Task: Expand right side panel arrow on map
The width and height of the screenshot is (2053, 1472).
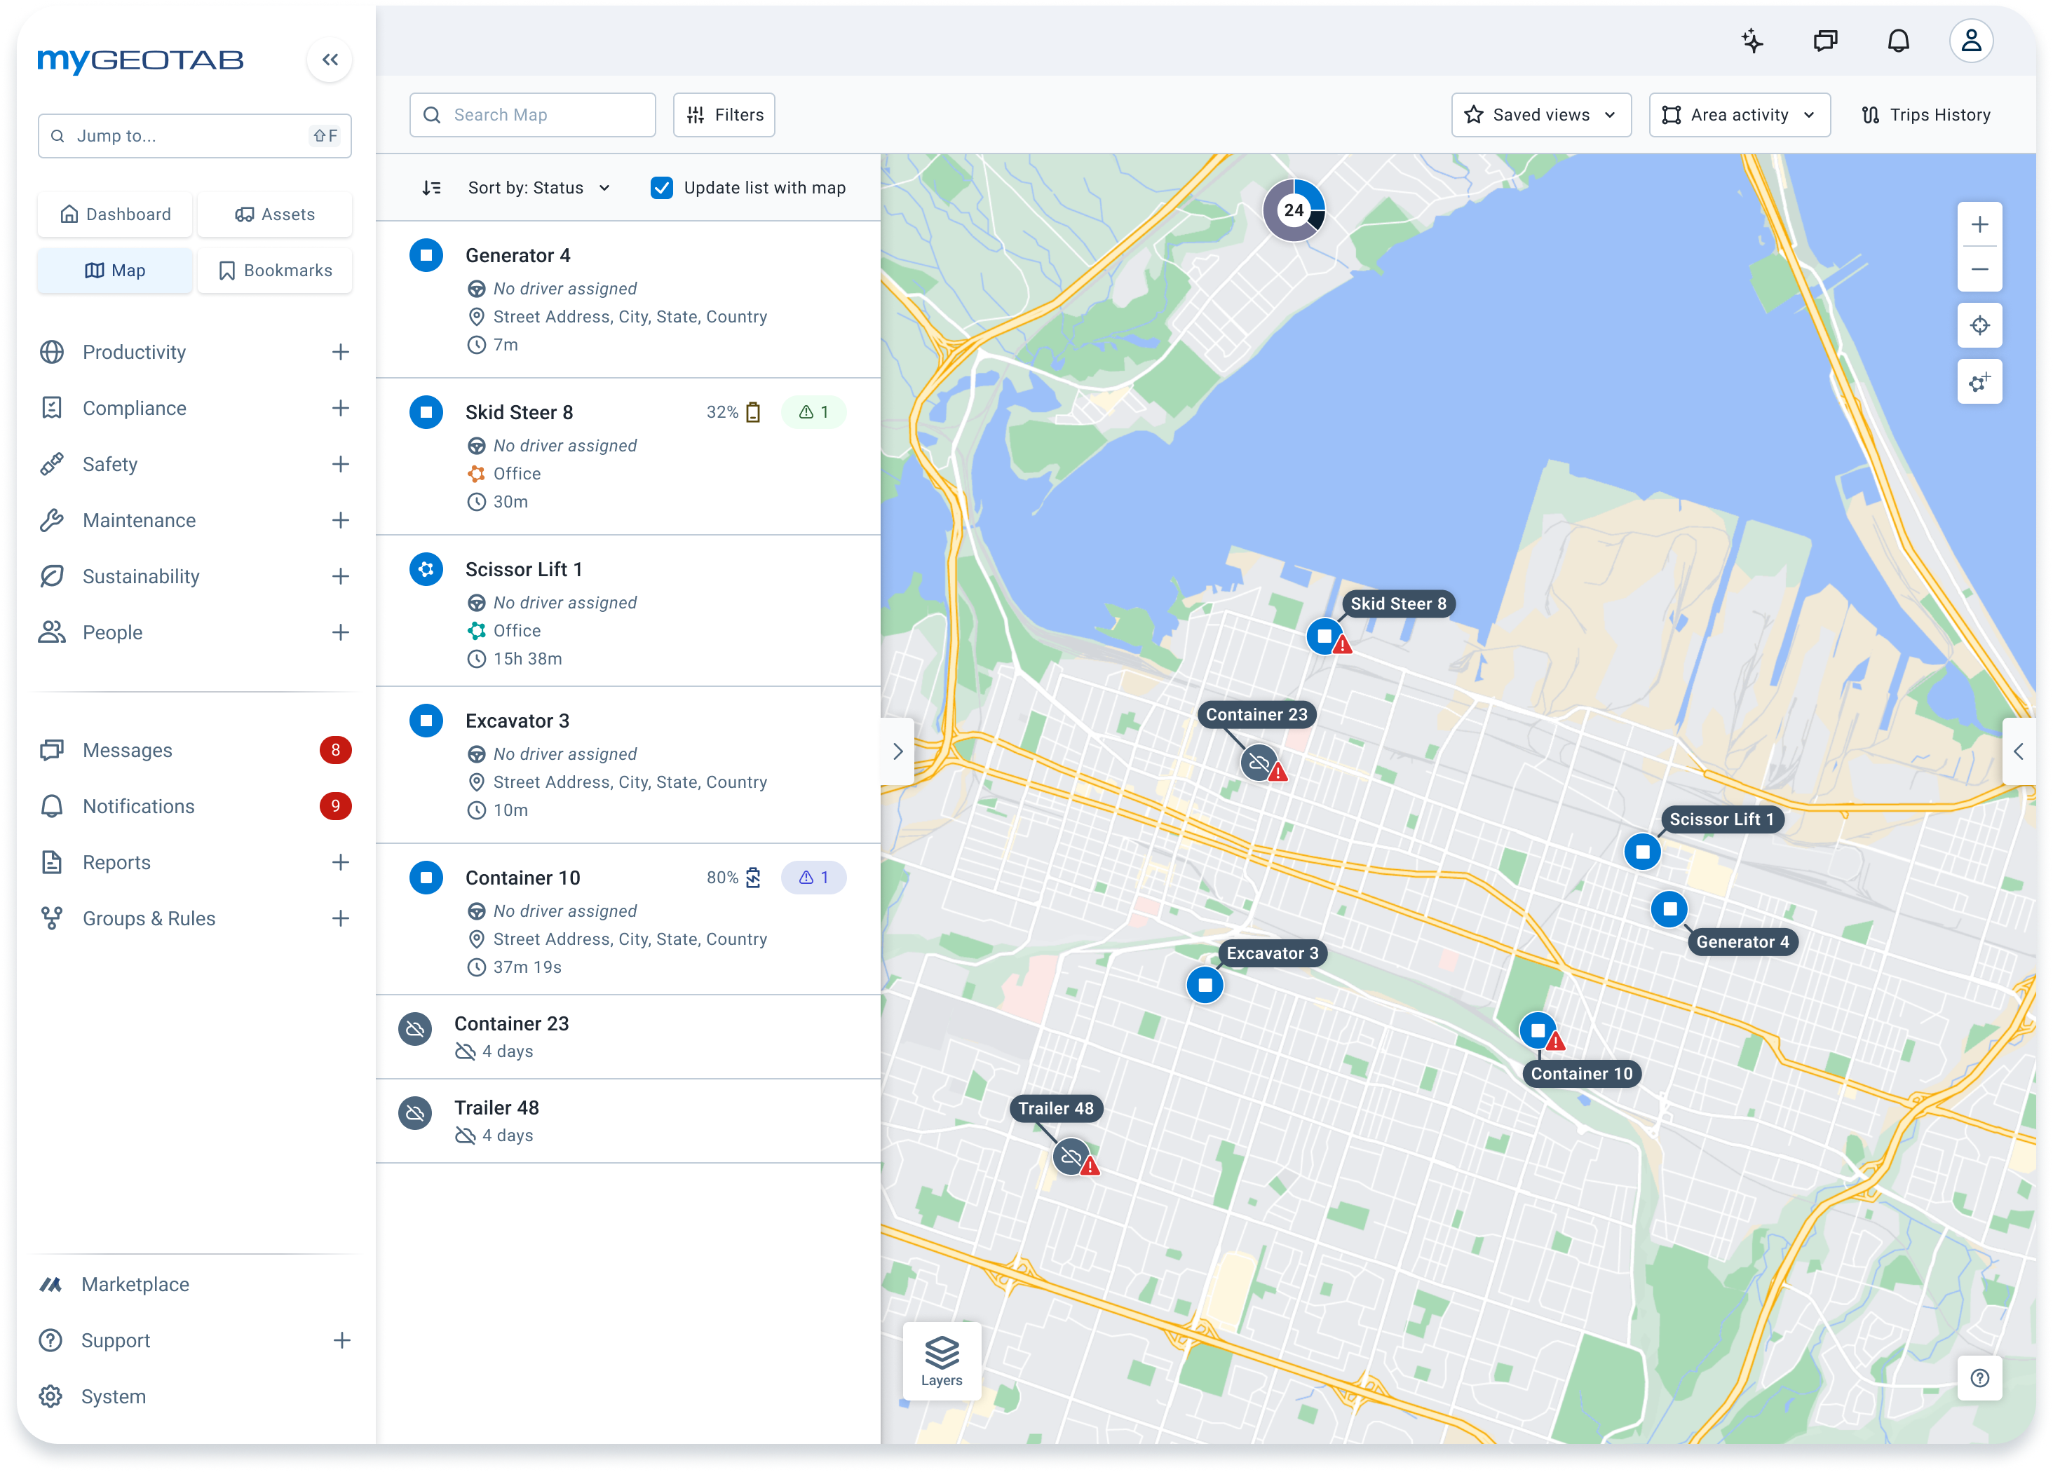Action: [x=2019, y=752]
